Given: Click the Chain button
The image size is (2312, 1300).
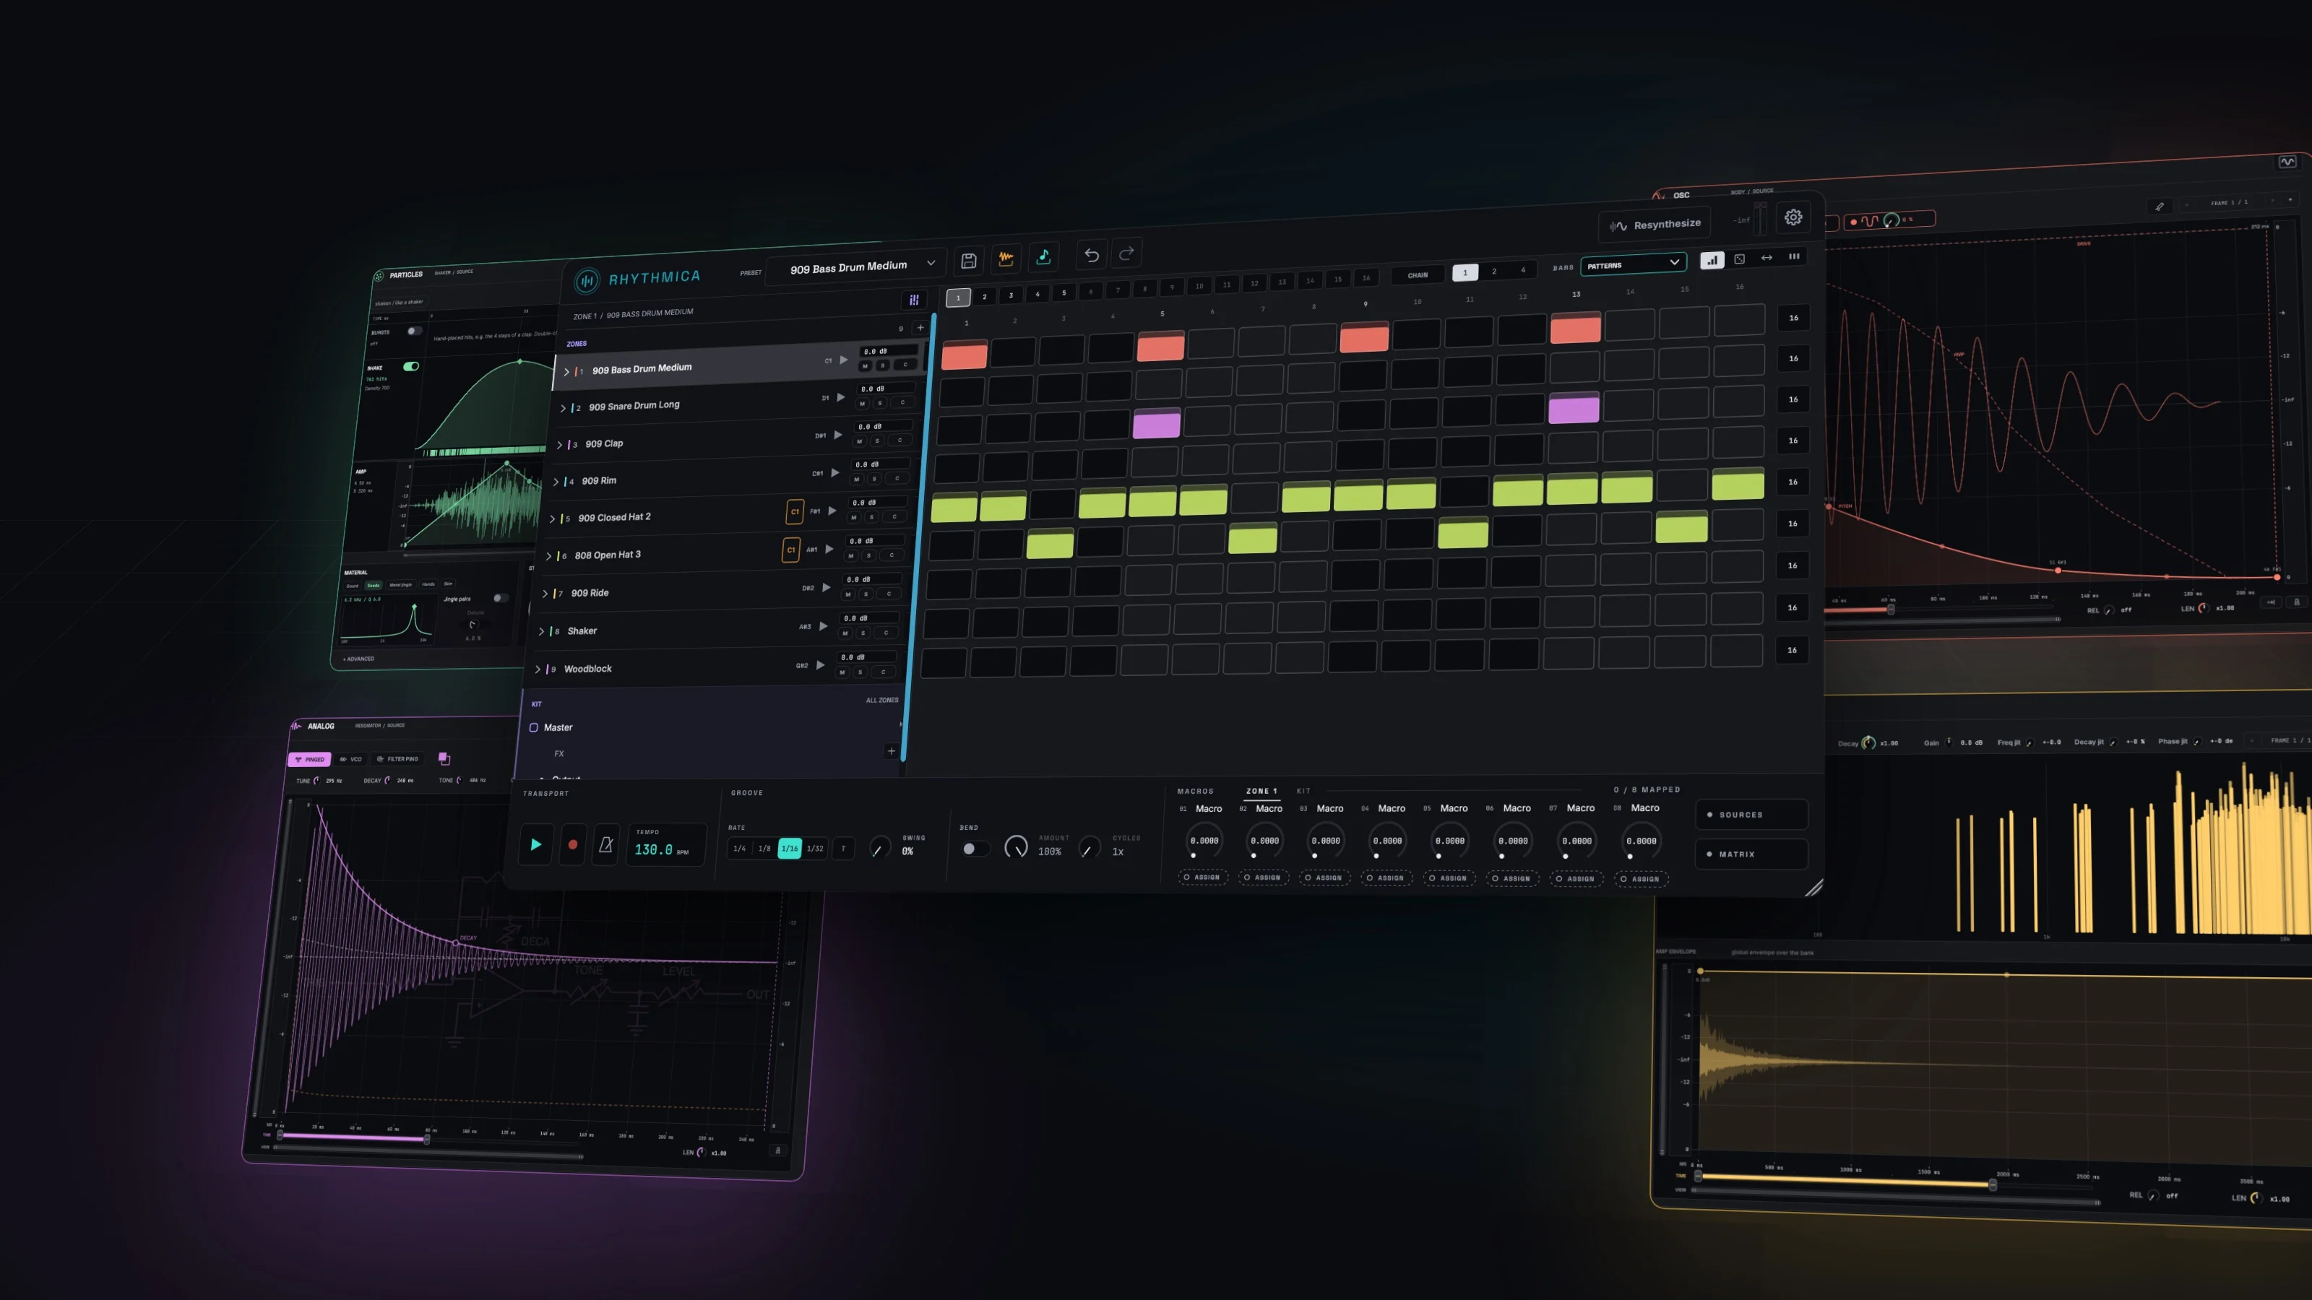Looking at the screenshot, I should (x=1417, y=274).
